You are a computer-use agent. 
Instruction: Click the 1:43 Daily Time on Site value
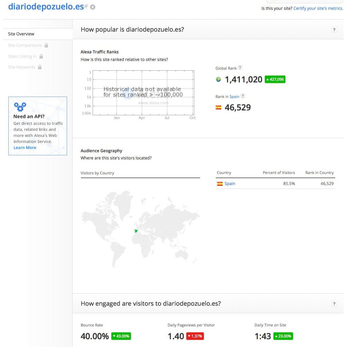[x=263, y=336]
